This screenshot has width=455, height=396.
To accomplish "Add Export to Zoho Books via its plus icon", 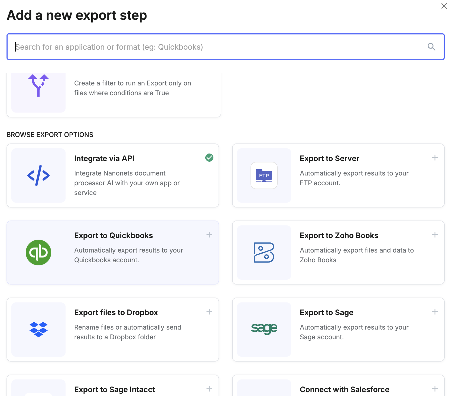I will click(435, 235).
